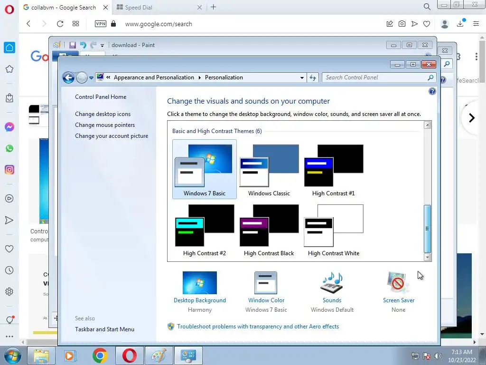
Task: Open Opera sidebar three-dot more options
Action: [x=9, y=336]
